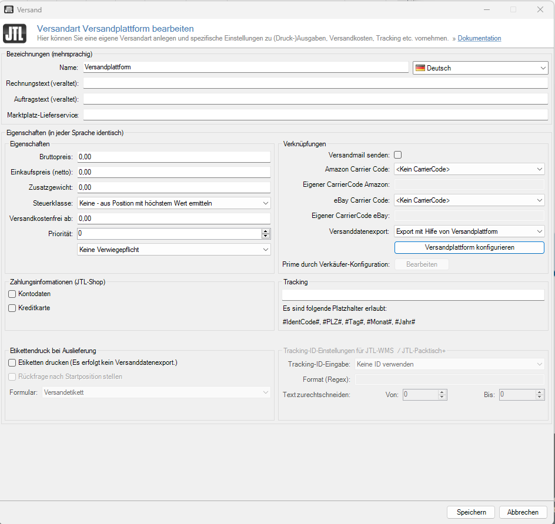Click the Speichern button
The height and width of the screenshot is (524, 555).
click(x=470, y=512)
